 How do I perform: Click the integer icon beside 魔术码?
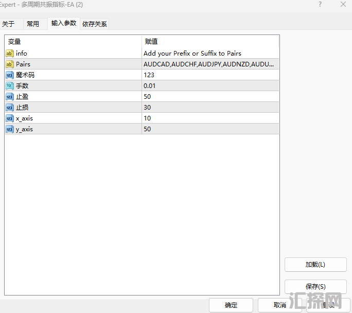pyautogui.click(x=10, y=75)
